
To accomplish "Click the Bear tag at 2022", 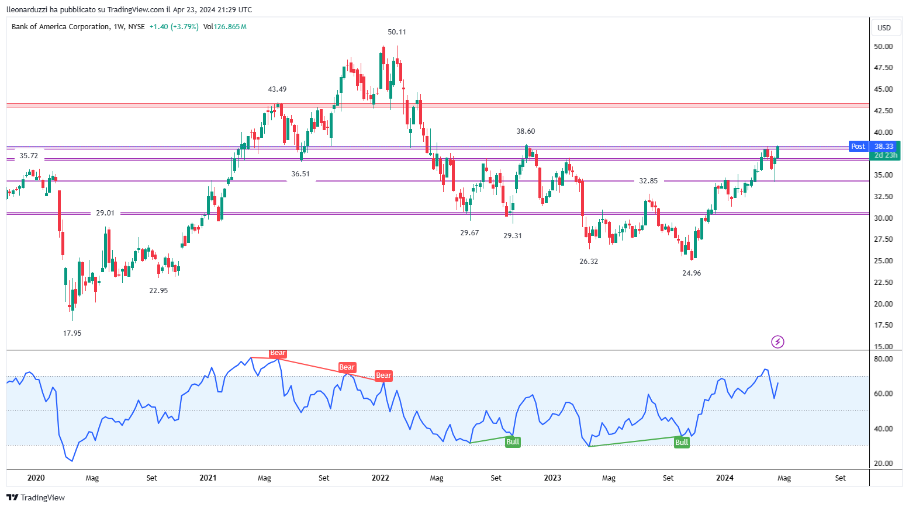I will 383,375.
